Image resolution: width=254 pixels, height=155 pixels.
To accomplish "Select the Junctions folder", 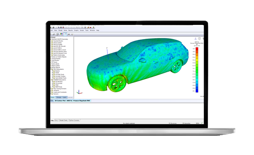I will 56,90.
